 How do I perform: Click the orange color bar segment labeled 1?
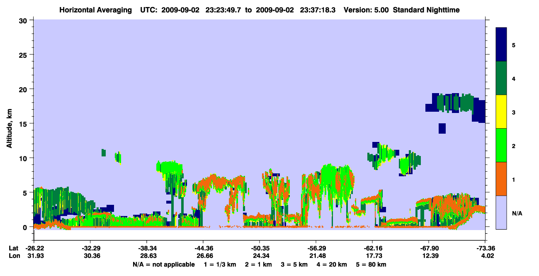pyautogui.click(x=501, y=179)
